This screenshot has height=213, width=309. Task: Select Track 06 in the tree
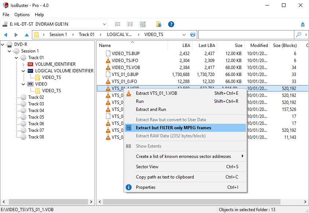pyautogui.click(x=36, y=124)
